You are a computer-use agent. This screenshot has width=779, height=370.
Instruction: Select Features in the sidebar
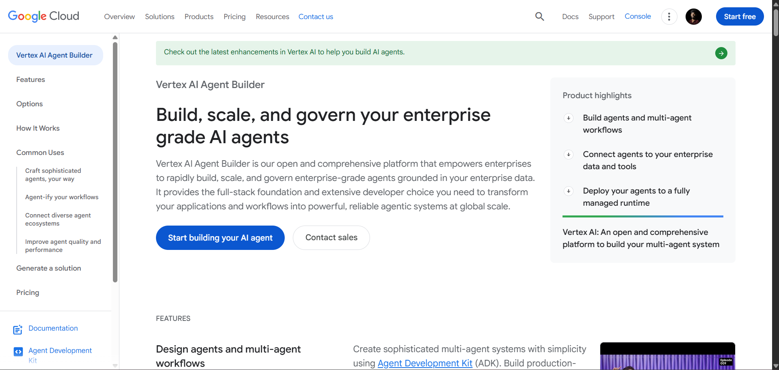(30, 80)
